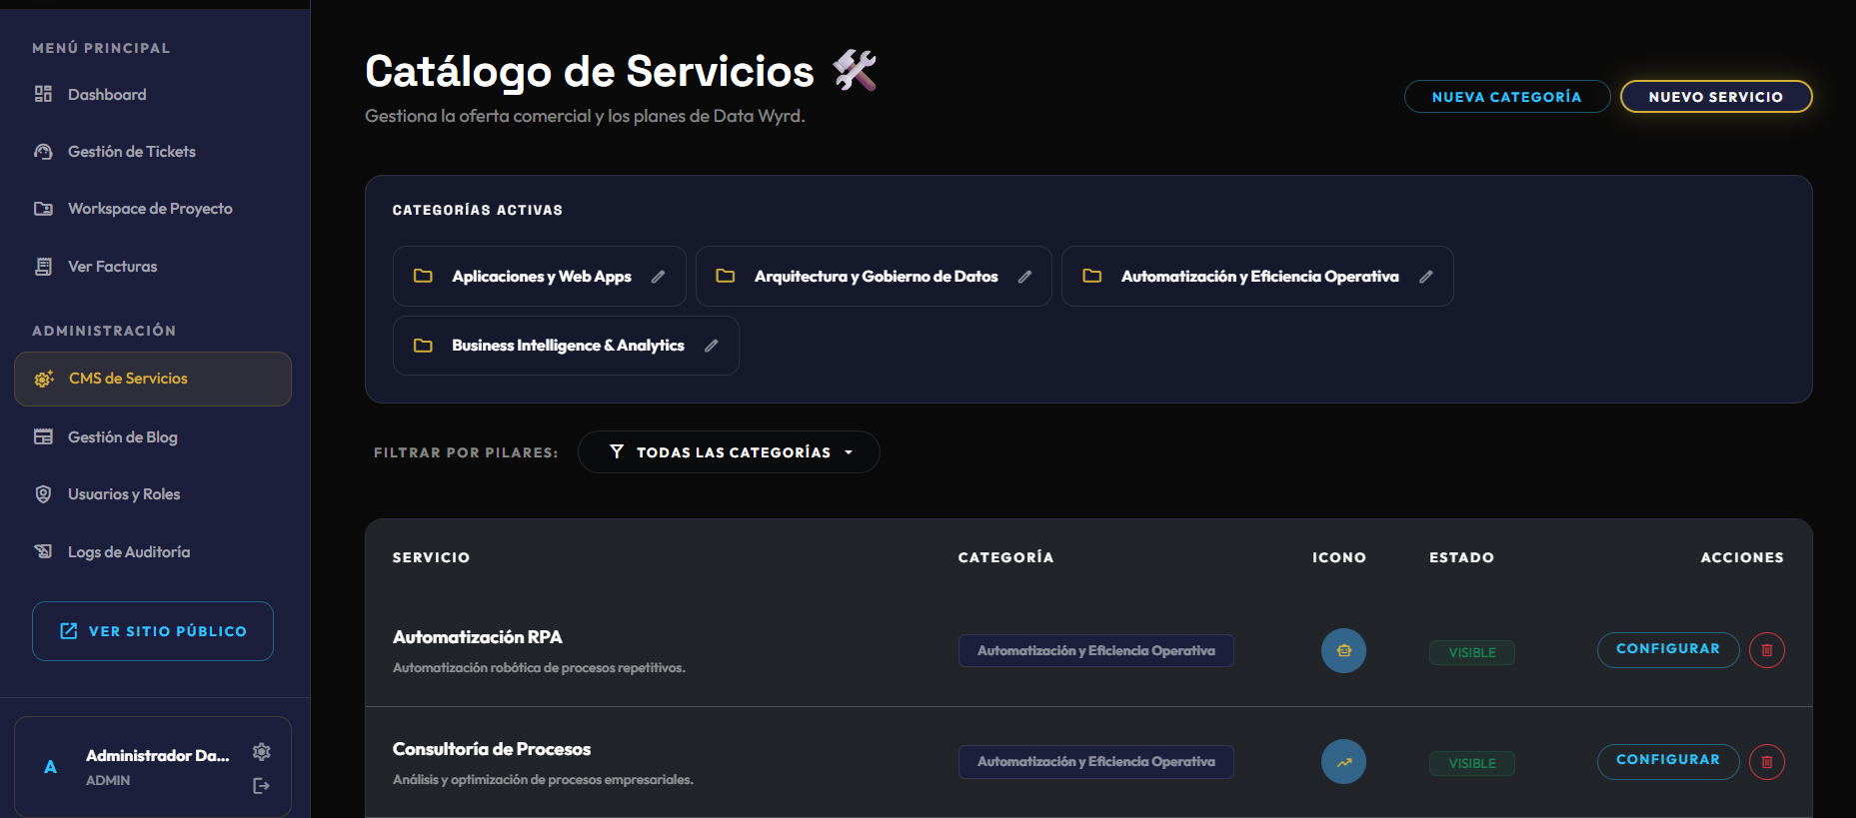Screen dimensions: 1856x818
Task: Click the logout icon in user panel
Action: [262, 786]
